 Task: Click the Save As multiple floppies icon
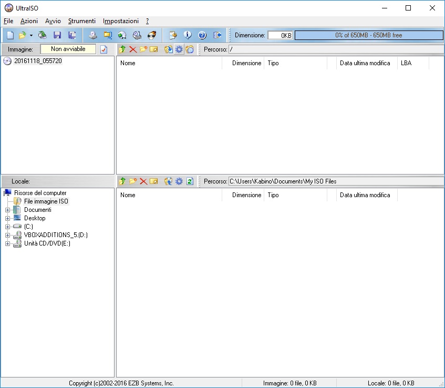(x=72, y=35)
